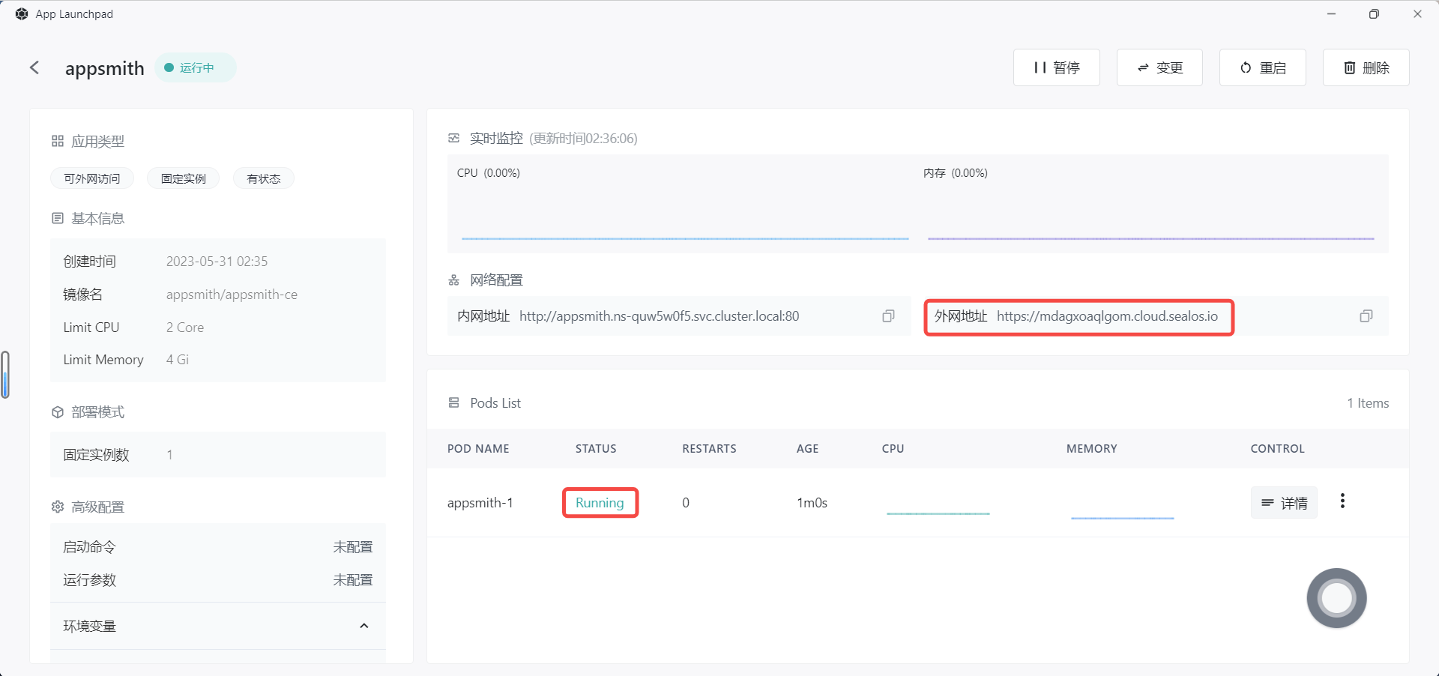Open the external sealos.io URL
1439x676 pixels.
(x=1107, y=316)
